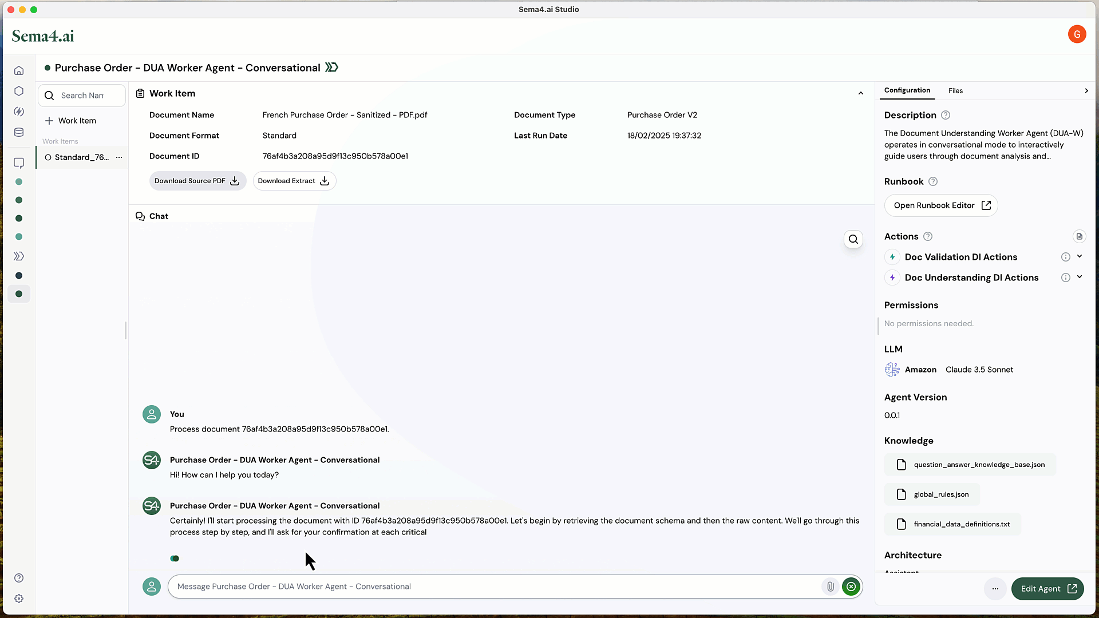Click the "Hi! How can I help you today?" reply
Image resolution: width=1099 pixels, height=618 pixels.
[224, 475]
